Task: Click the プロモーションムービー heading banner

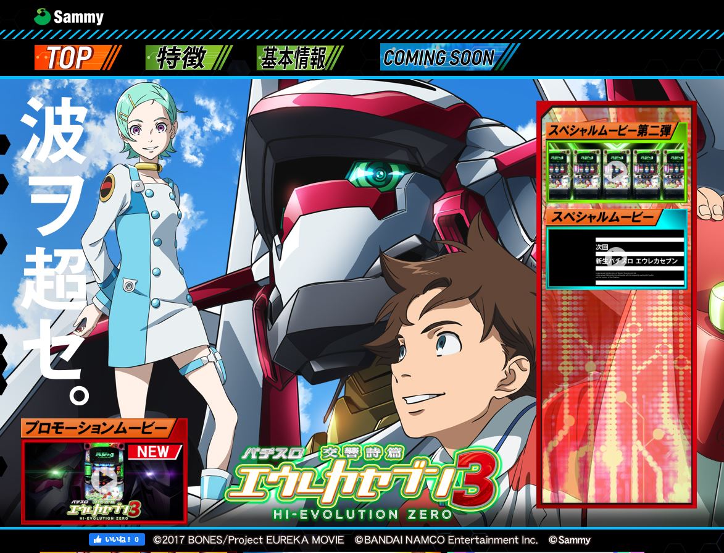Action: (98, 428)
